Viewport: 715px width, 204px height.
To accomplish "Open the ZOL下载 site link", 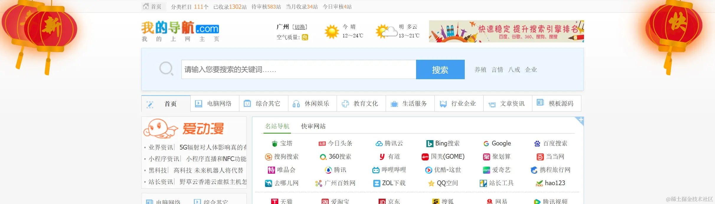I will pyautogui.click(x=389, y=183).
